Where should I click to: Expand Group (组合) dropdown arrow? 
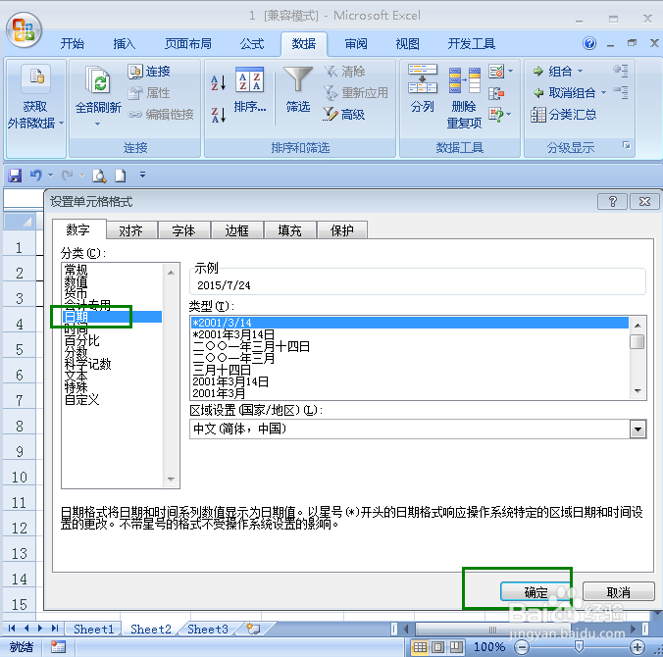(x=580, y=71)
